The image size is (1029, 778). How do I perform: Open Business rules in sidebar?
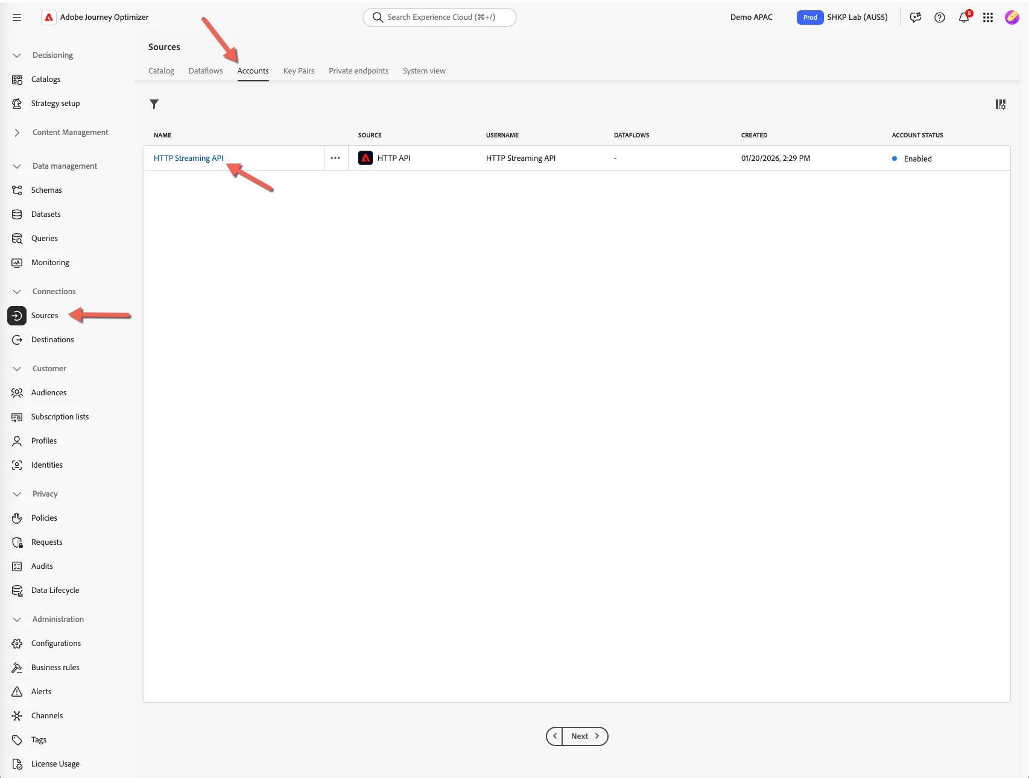(55, 667)
